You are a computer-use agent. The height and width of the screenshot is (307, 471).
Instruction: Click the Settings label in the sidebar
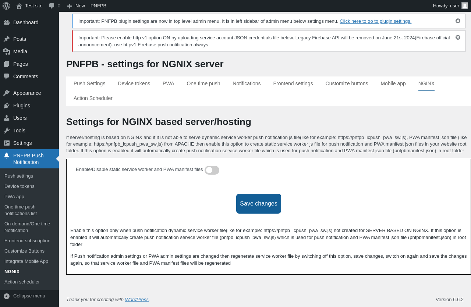point(22,143)
